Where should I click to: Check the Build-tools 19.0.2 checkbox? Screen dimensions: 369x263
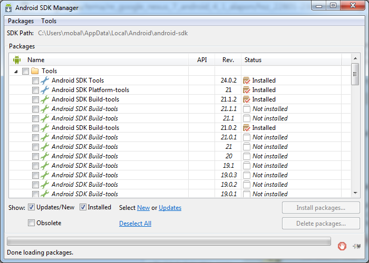[x=35, y=185]
